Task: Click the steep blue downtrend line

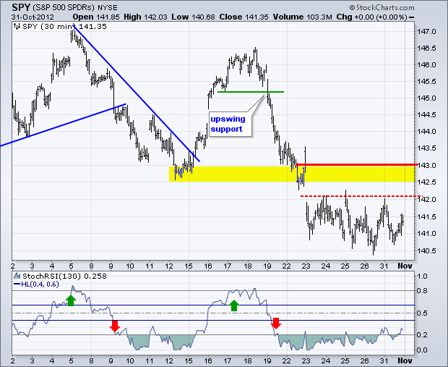Action: [137, 93]
